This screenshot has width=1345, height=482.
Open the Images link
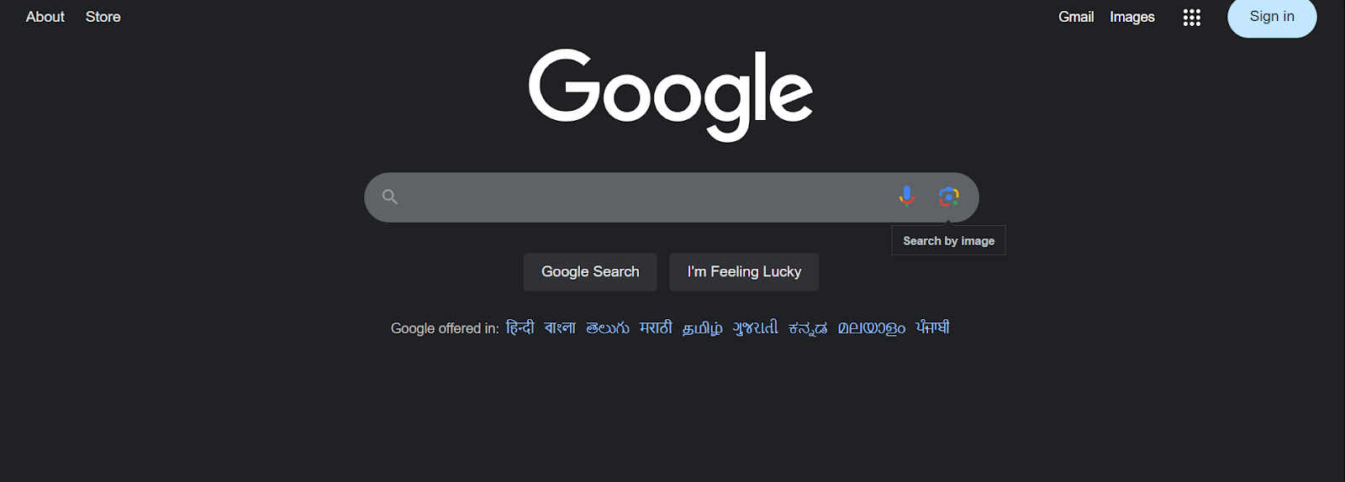1131,17
